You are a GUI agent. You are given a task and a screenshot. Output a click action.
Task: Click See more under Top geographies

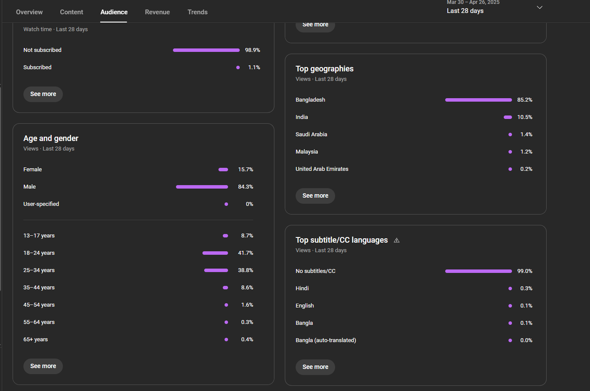pos(315,195)
